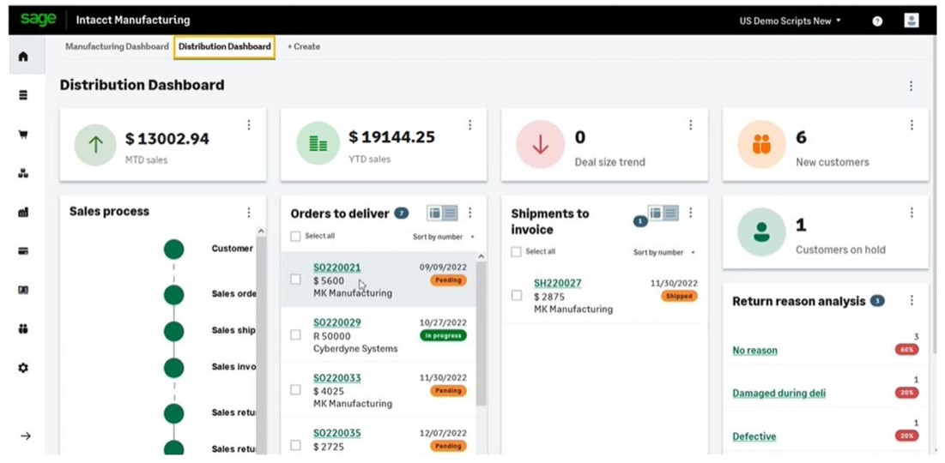The height and width of the screenshot is (463, 945).
Task: Open the shopping cart icon in sidebar
Action: (23, 135)
